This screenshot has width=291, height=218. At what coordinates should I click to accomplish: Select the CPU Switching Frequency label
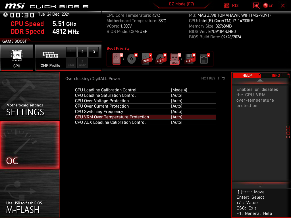click(99, 111)
